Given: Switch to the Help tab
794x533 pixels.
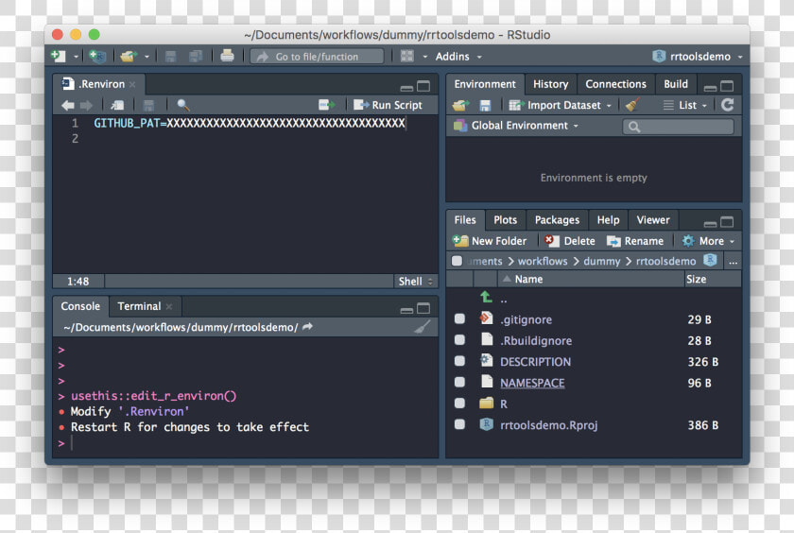Looking at the screenshot, I should tap(608, 220).
